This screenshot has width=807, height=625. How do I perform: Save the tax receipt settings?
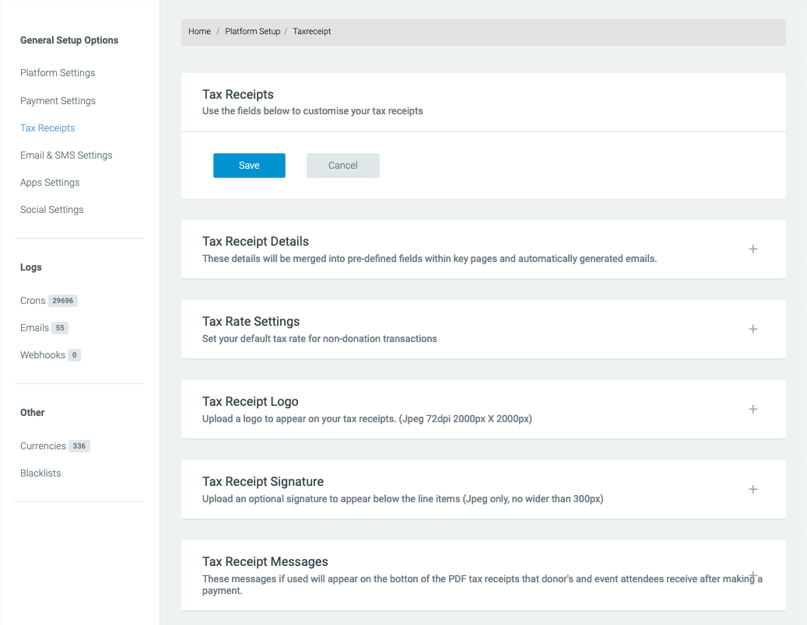click(249, 166)
